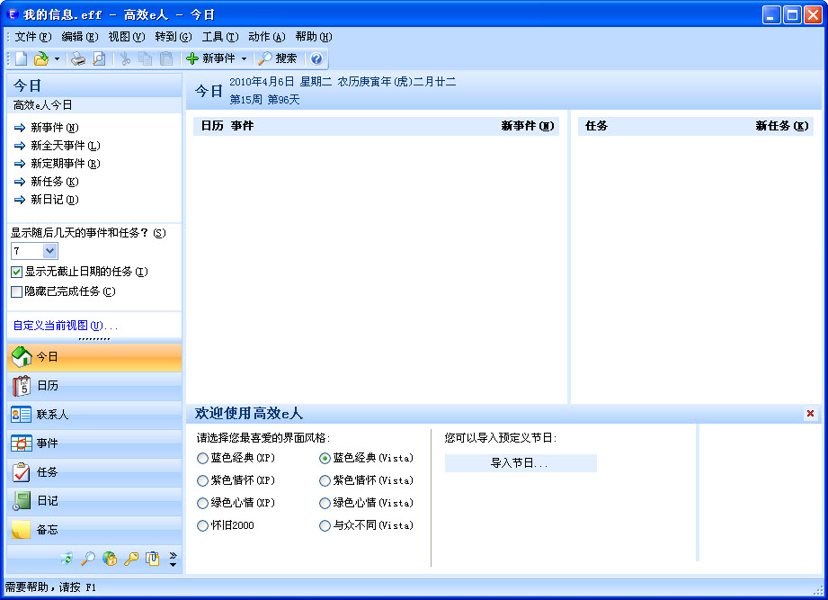
Task: Click the golden key password icon
Action: pyautogui.click(x=131, y=559)
